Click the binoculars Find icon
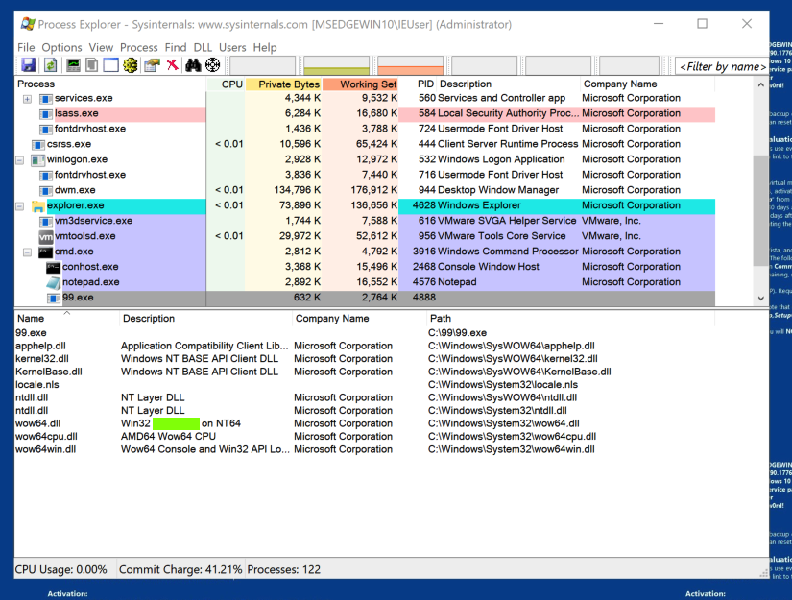The width and height of the screenshot is (792, 600). coord(193,65)
